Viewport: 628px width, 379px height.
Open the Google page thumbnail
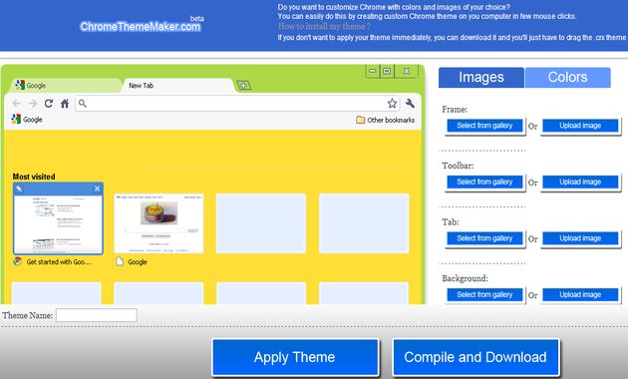tap(159, 223)
